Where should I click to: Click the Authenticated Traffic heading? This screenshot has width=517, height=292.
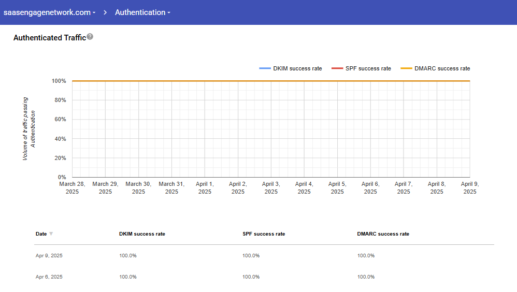click(x=49, y=38)
